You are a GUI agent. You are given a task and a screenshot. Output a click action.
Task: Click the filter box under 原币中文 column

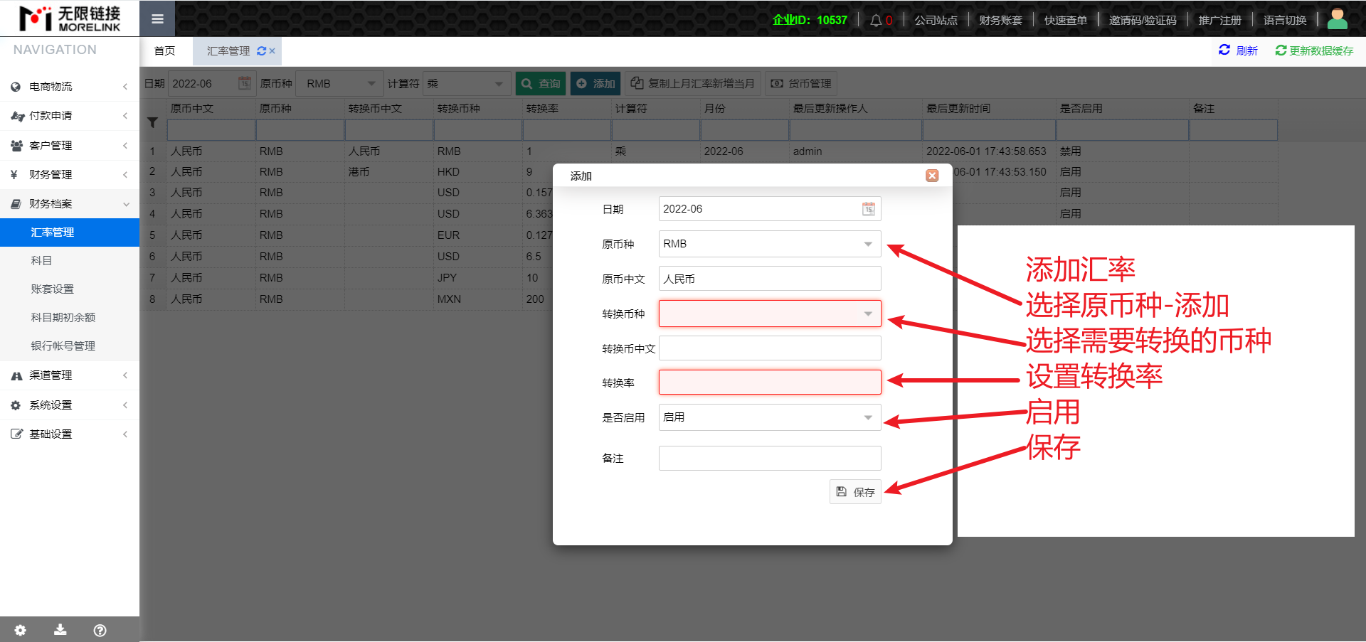211,130
